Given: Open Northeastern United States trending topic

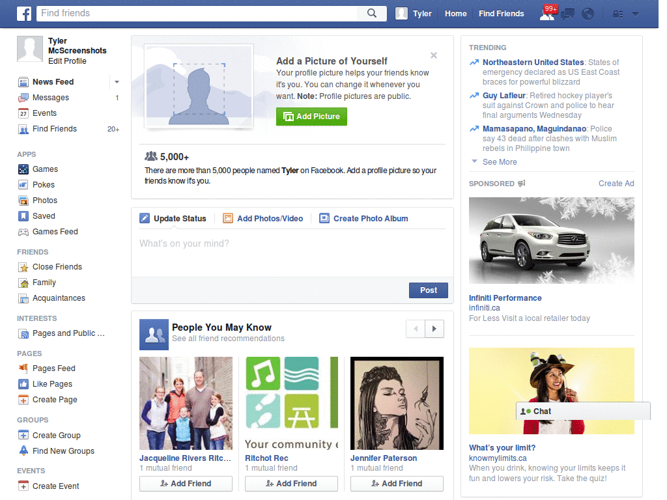Looking at the screenshot, I should 533,62.
